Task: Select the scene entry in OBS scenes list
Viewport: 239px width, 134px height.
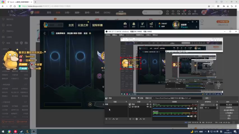Action: [116, 105]
